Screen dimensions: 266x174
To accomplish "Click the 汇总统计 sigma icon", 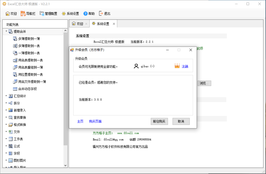I will click(x=10, y=96).
